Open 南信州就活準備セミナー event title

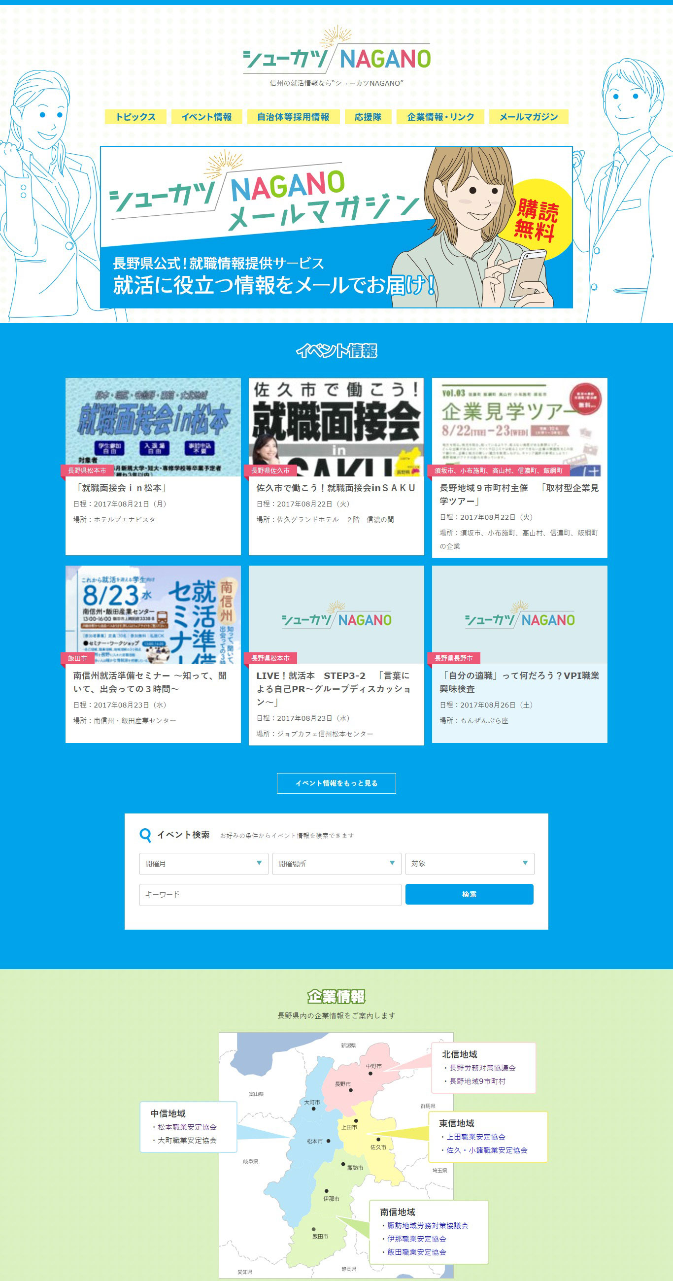pyautogui.click(x=150, y=682)
